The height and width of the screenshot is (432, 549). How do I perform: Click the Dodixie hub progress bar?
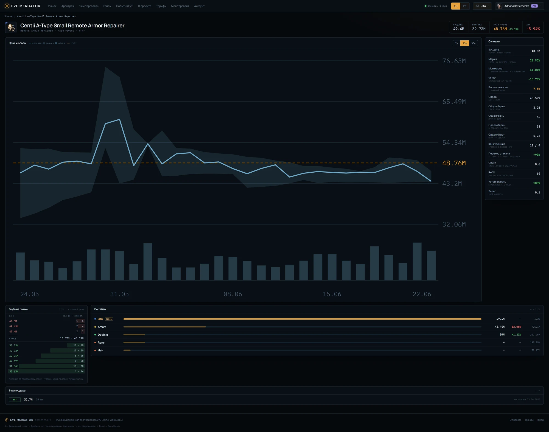pos(302,335)
